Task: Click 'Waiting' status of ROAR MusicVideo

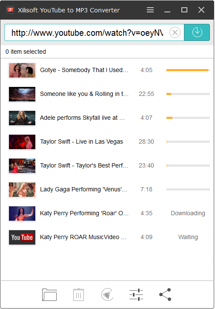Action: click(x=188, y=237)
